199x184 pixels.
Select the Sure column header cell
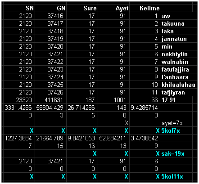(82, 8)
